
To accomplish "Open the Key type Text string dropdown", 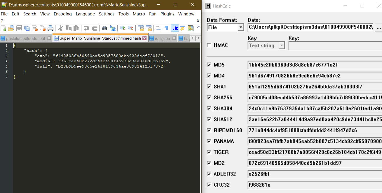I will [282, 45].
